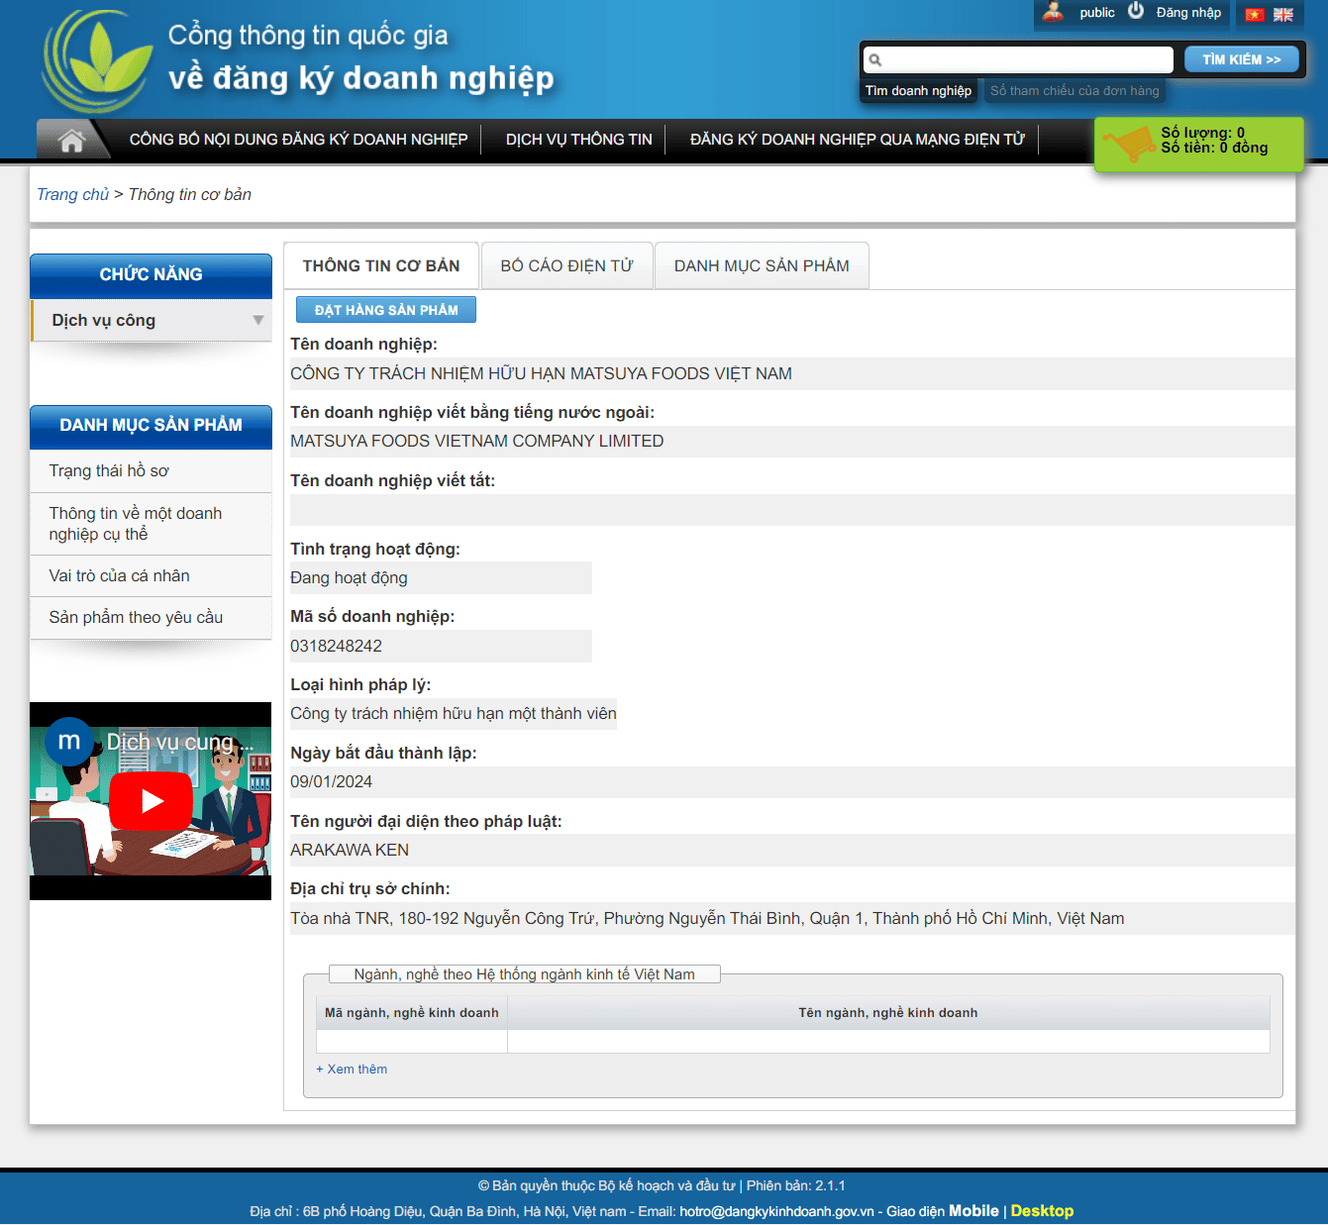
Task: Switch language with the Vietnam flag
Action: 1255,14
